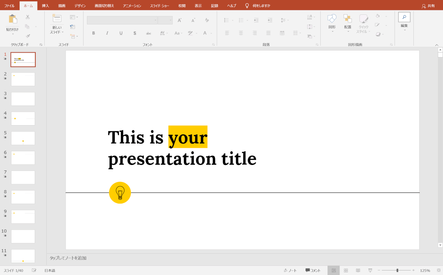Toggle Underline formatting
The width and height of the screenshot is (443, 275).
(121, 33)
